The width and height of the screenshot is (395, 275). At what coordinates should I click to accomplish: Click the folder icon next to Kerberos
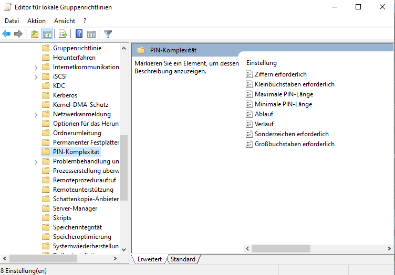coord(46,95)
